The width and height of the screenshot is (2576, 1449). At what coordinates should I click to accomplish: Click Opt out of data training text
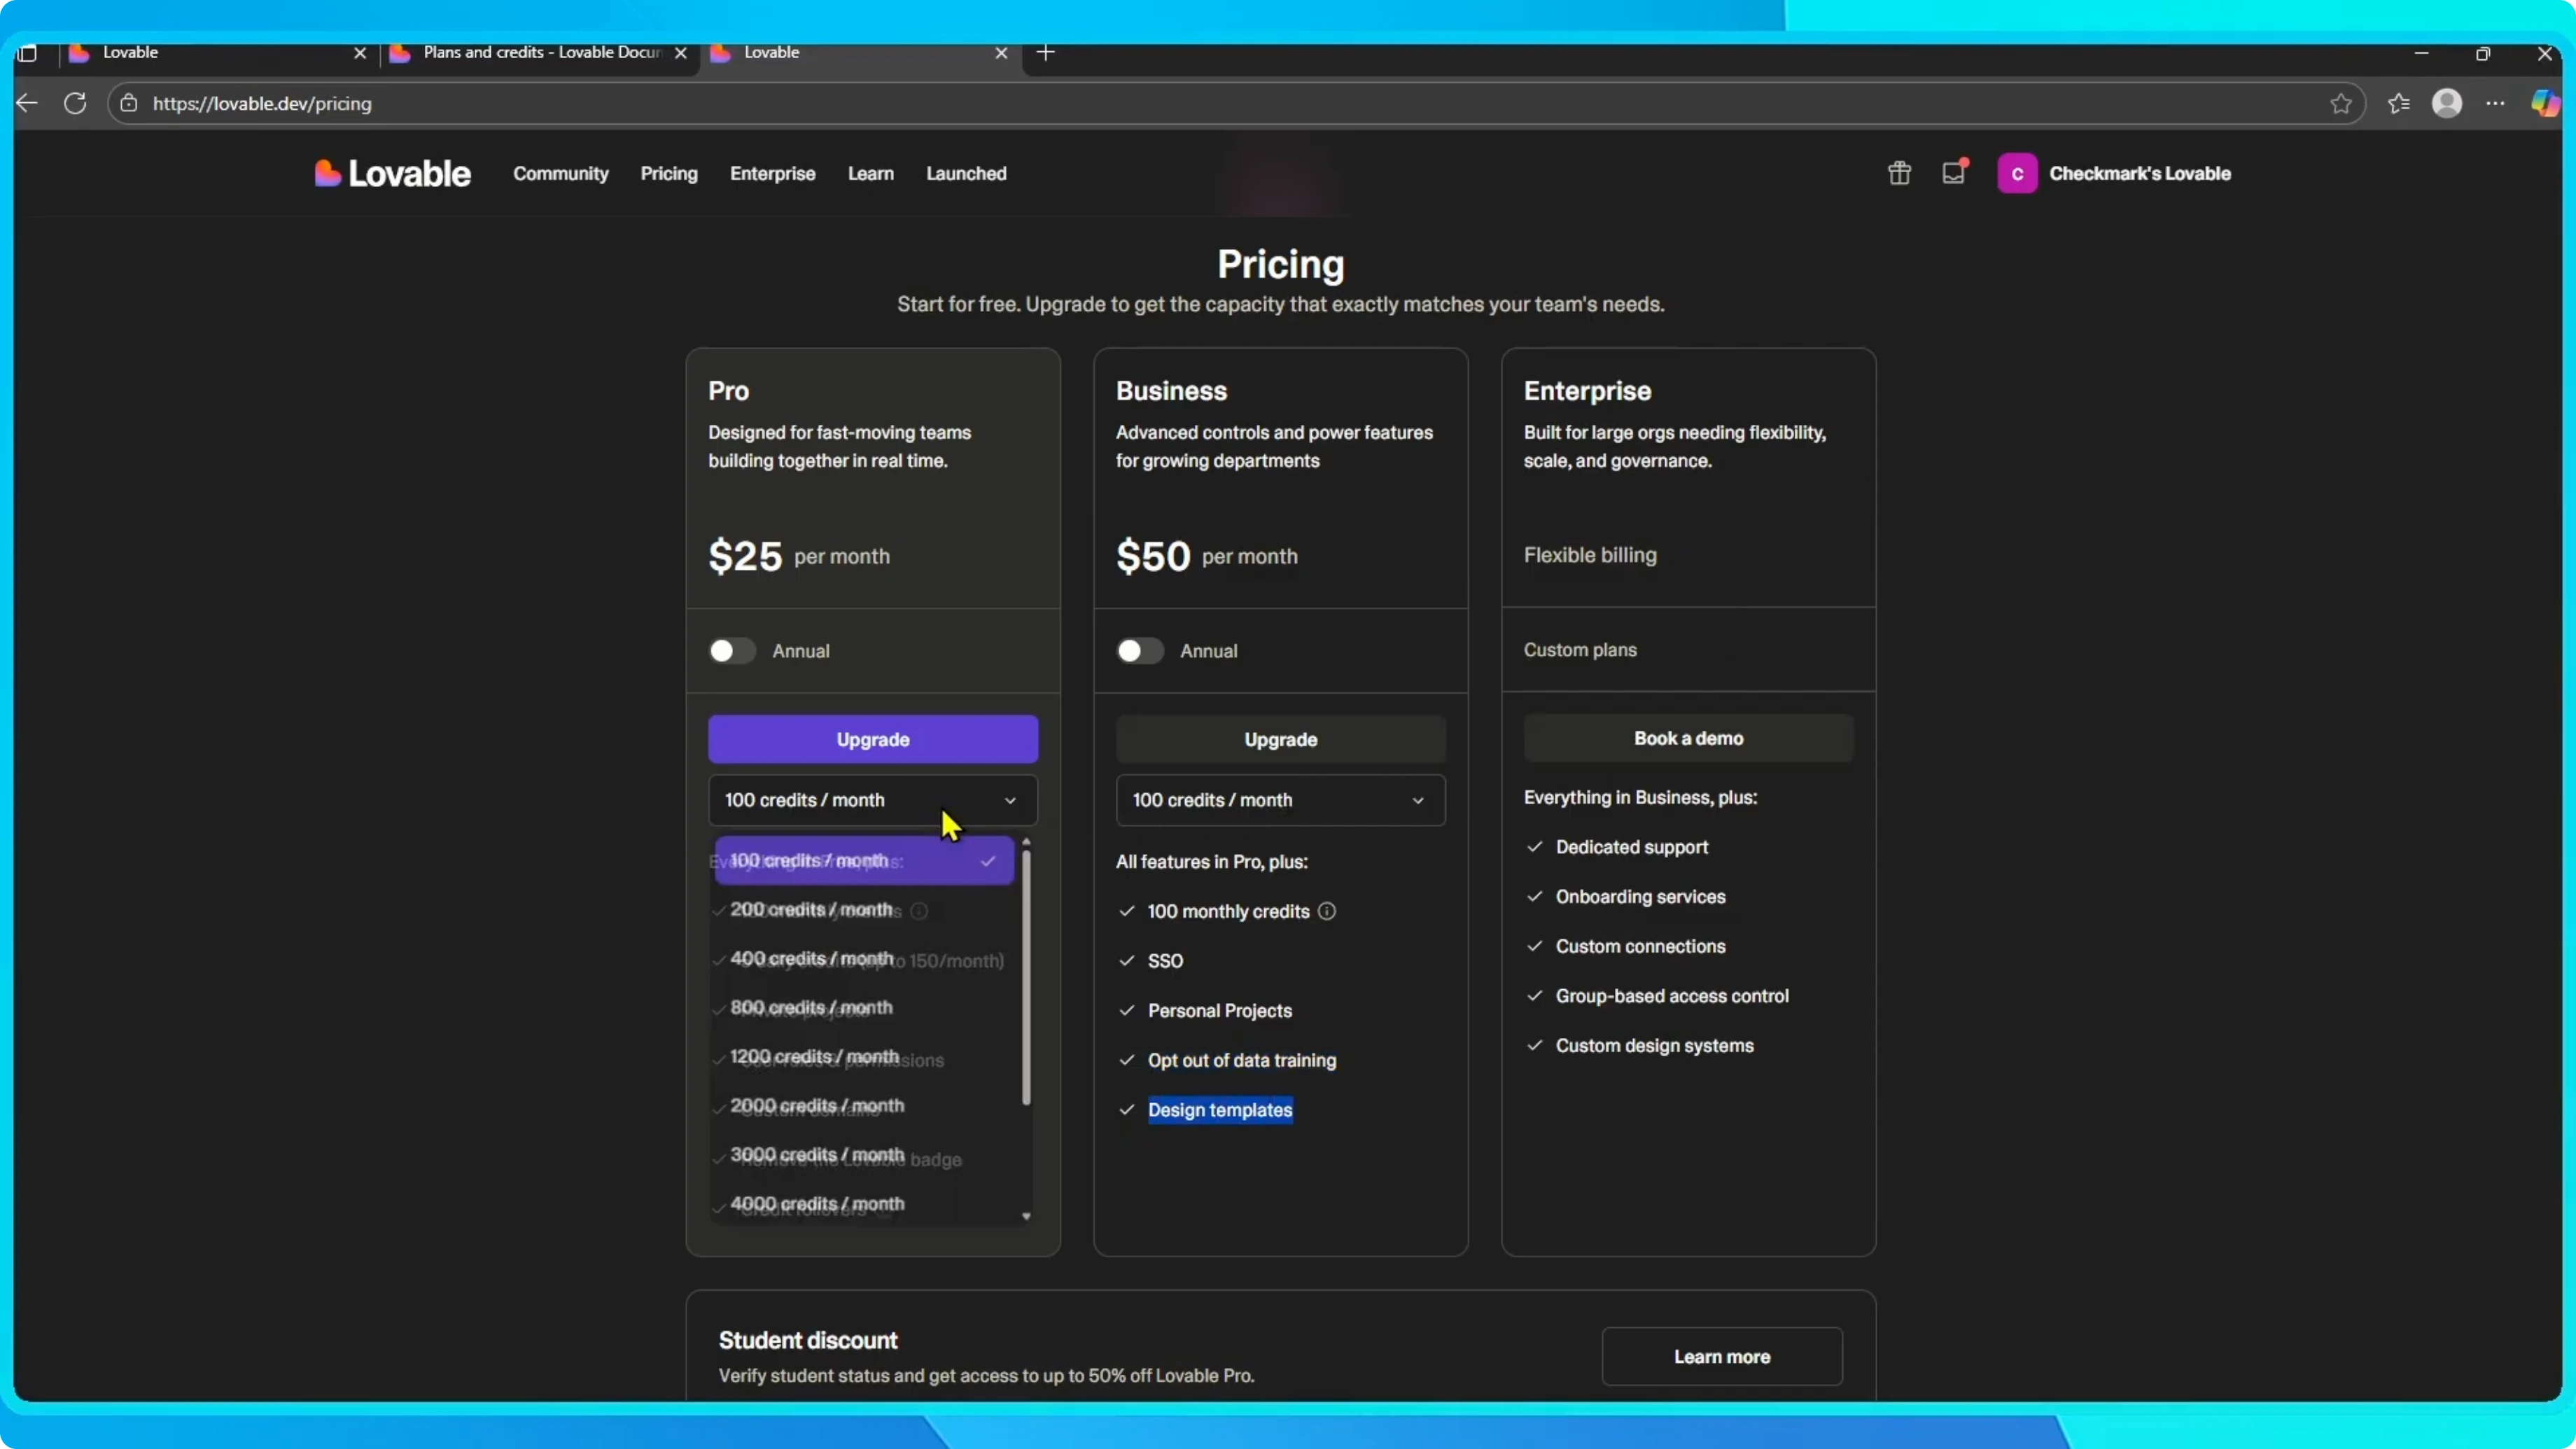pyautogui.click(x=1242, y=1060)
